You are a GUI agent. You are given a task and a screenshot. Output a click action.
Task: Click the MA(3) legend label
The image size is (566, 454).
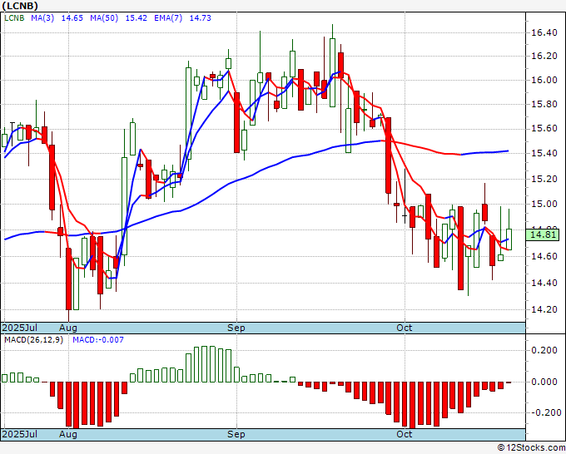(x=42, y=18)
